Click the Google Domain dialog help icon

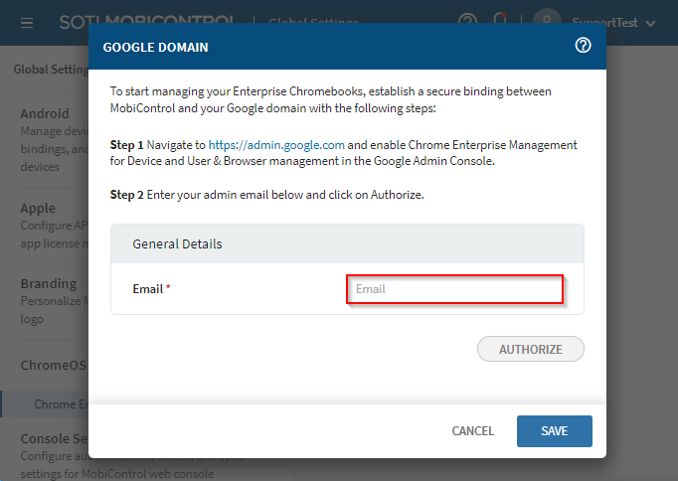(584, 46)
